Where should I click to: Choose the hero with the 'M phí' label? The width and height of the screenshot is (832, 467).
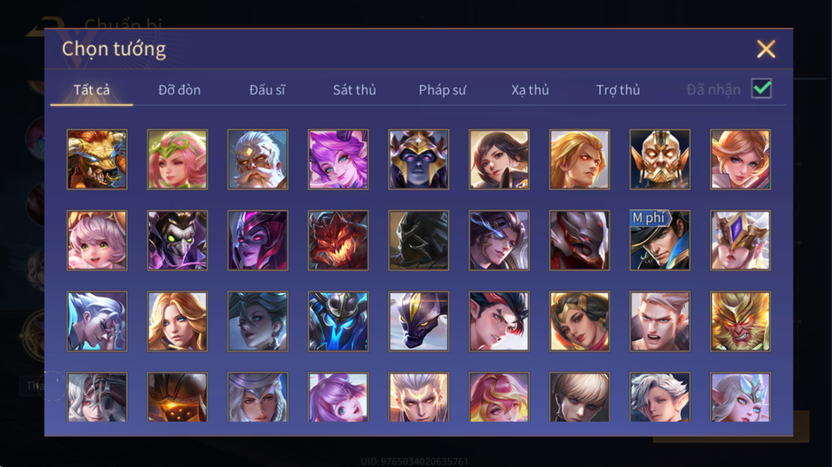tap(660, 240)
